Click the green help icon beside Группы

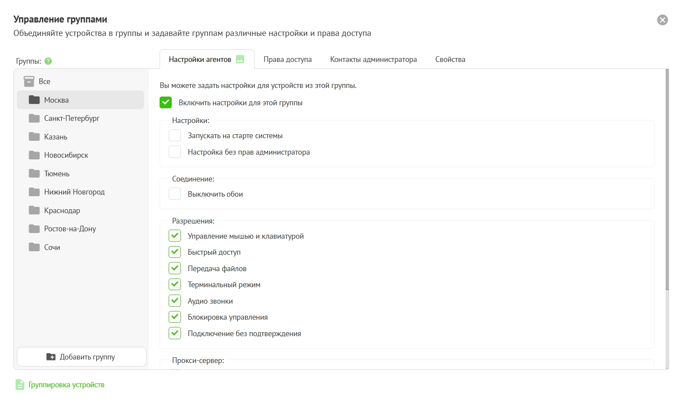[48, 61]
